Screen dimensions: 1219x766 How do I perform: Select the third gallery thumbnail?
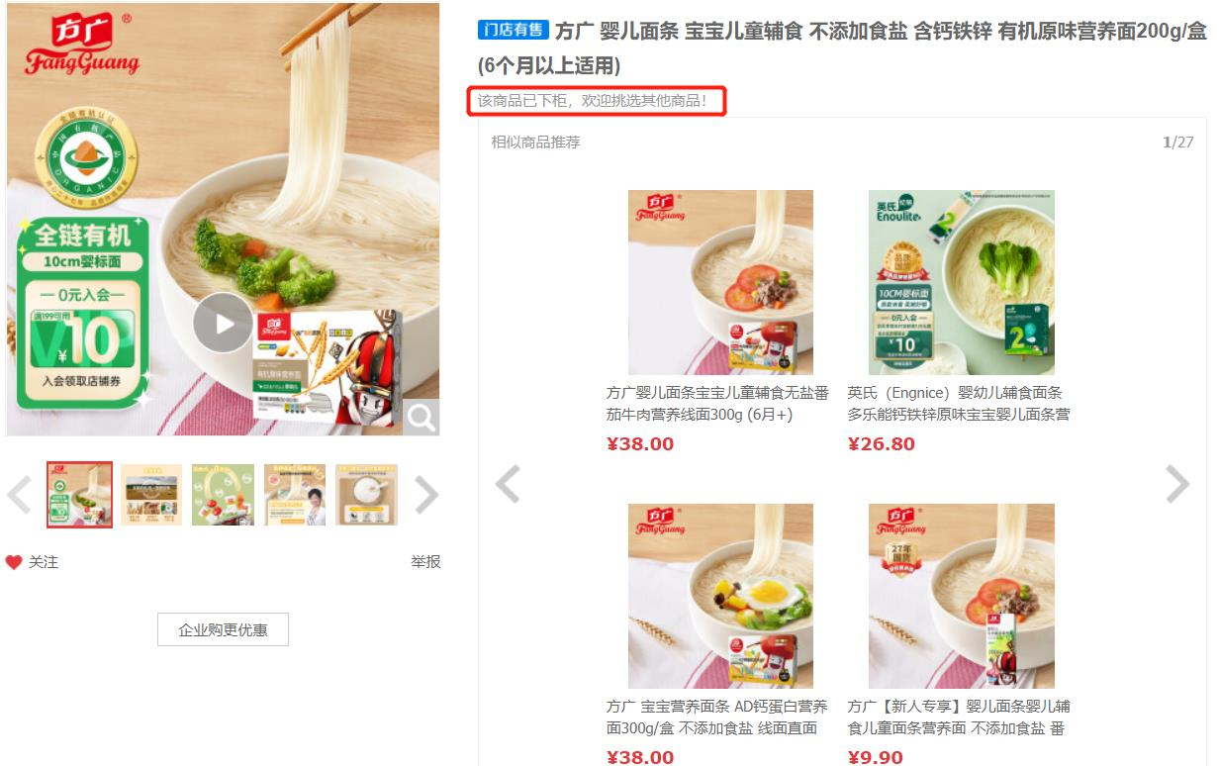(x=223, y=495)
